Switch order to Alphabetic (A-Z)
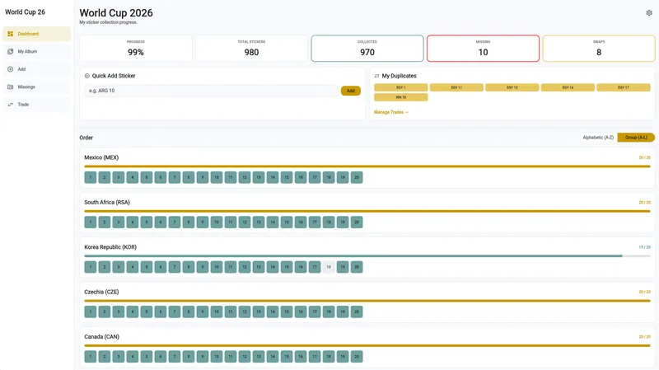The width and height of the screenshot is (659, 370). (598, 138)
